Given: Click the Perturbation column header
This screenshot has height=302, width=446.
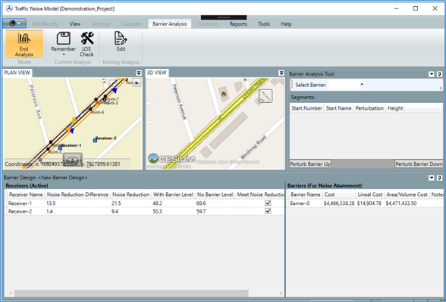Looking at the screenshot, I should point(369,108).
